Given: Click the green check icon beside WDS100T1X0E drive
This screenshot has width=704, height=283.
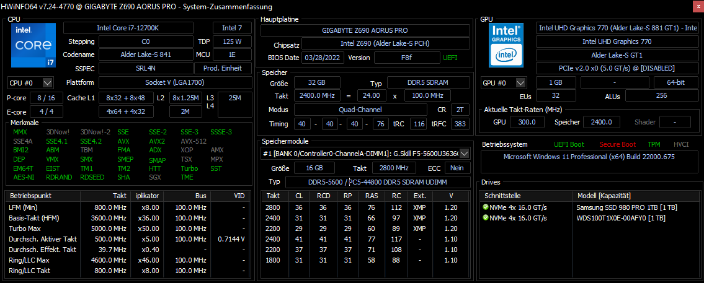Looking at the screenshot, I should pyautogui.click(x=485, y=218).
